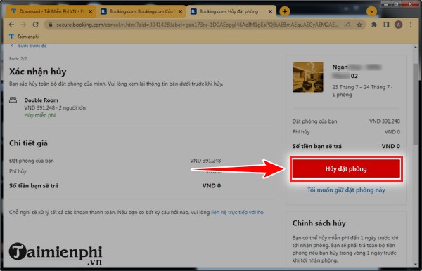This screenshot has width=422, height=271.
Task: Click the share page icon in address bar
Action: pos(347,25)
